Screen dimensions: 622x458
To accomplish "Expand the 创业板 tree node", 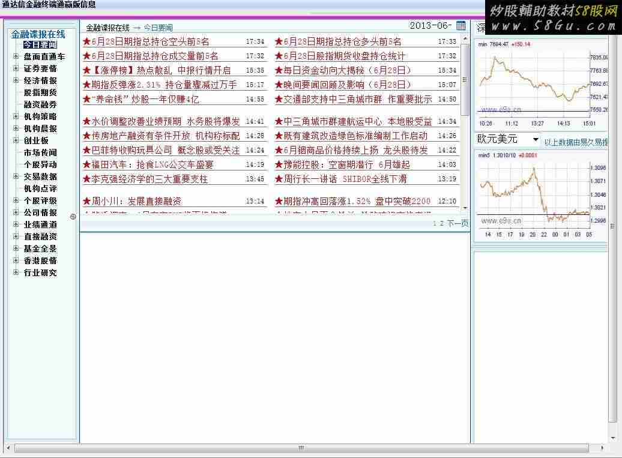I will 16,140.
